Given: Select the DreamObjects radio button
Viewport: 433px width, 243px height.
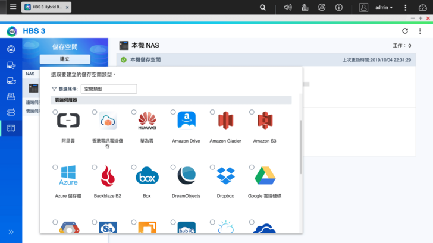Looking at the screenshot, I should click(x=173, y=167).
